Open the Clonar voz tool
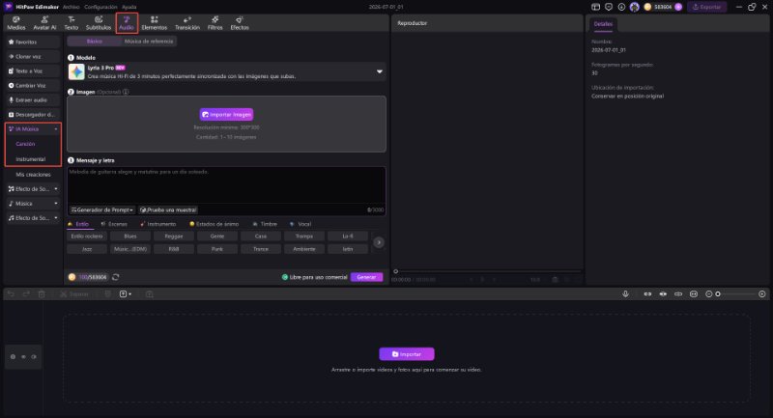 33,57
